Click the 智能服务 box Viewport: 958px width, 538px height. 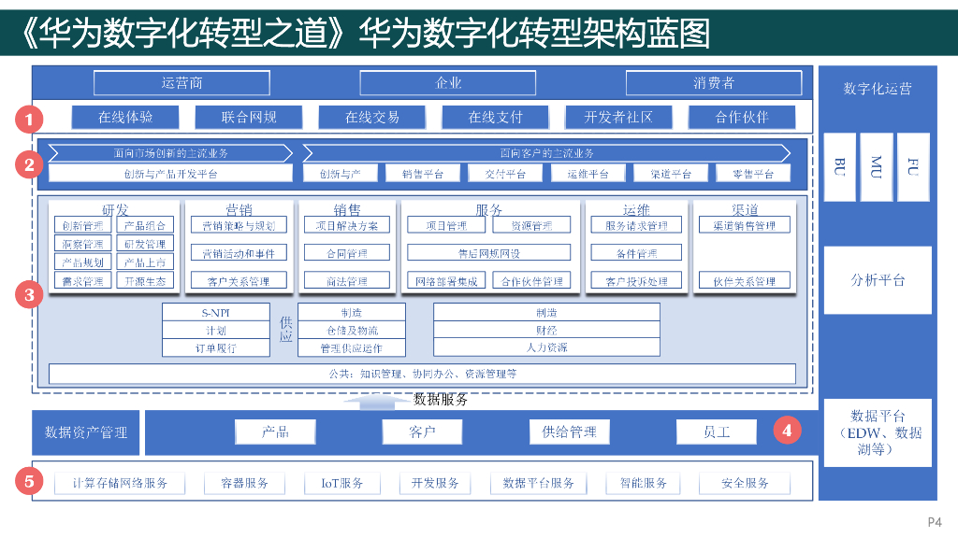[643, 483]
